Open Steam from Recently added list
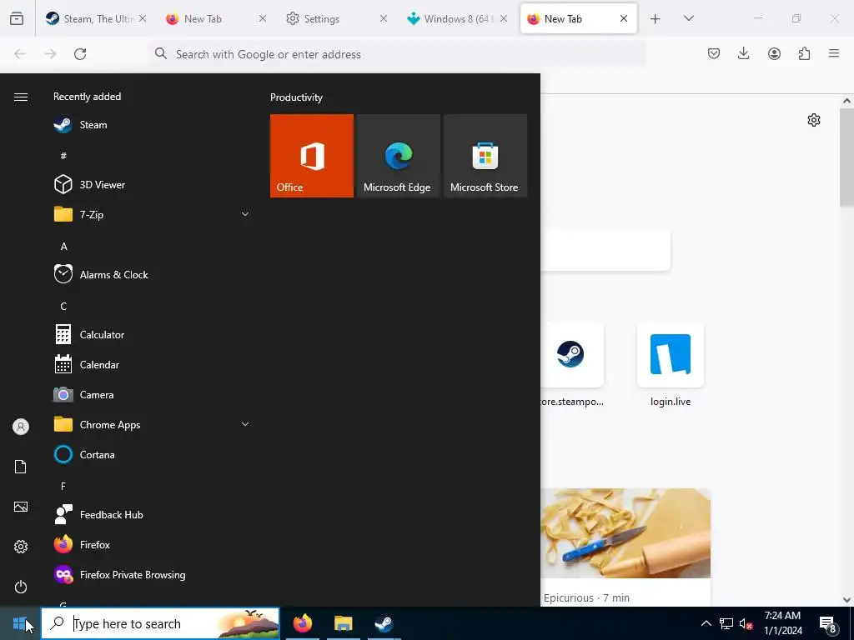This screenshot has height=640, width=854. 152,125
